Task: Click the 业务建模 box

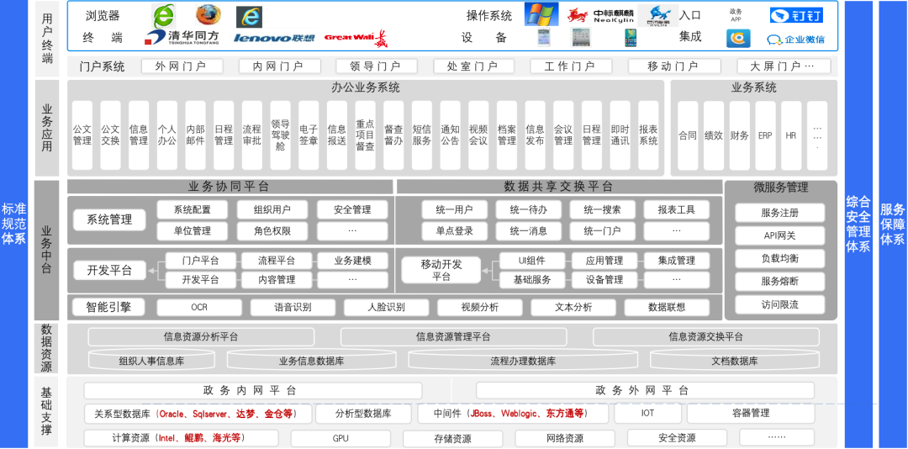Action: [352, 261]
